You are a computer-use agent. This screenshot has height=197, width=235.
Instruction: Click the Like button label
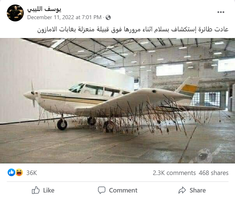[49, 190]
